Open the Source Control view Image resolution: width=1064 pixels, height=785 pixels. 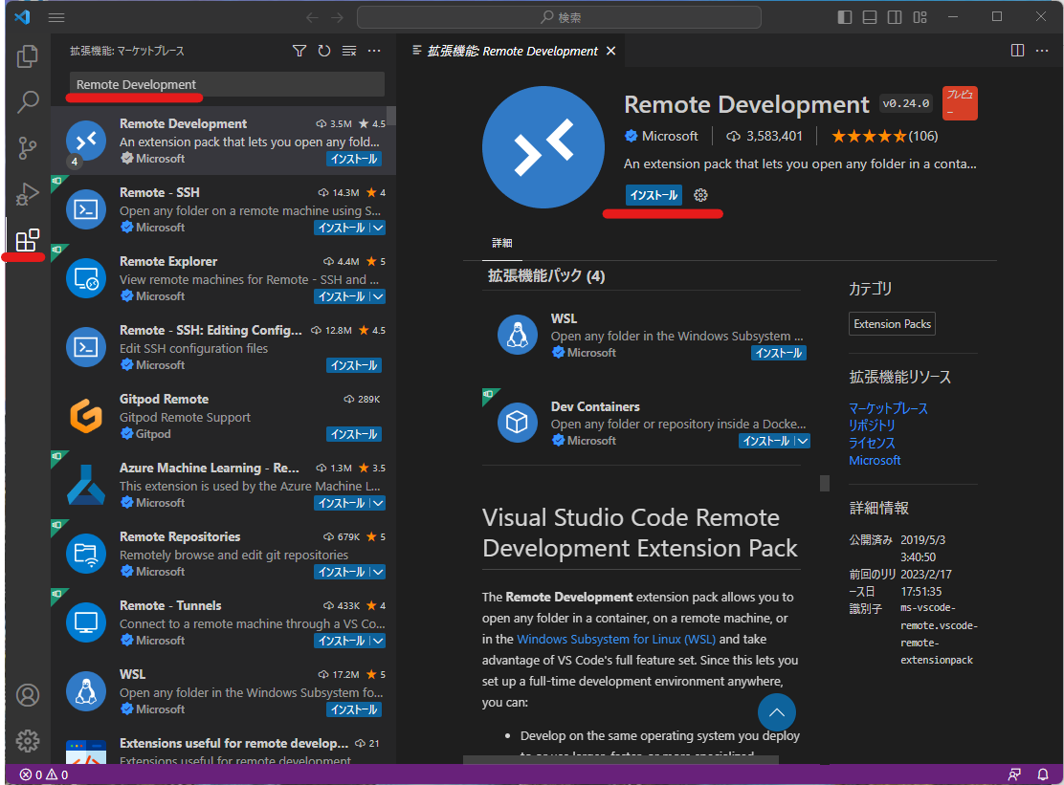coord(27,147)
